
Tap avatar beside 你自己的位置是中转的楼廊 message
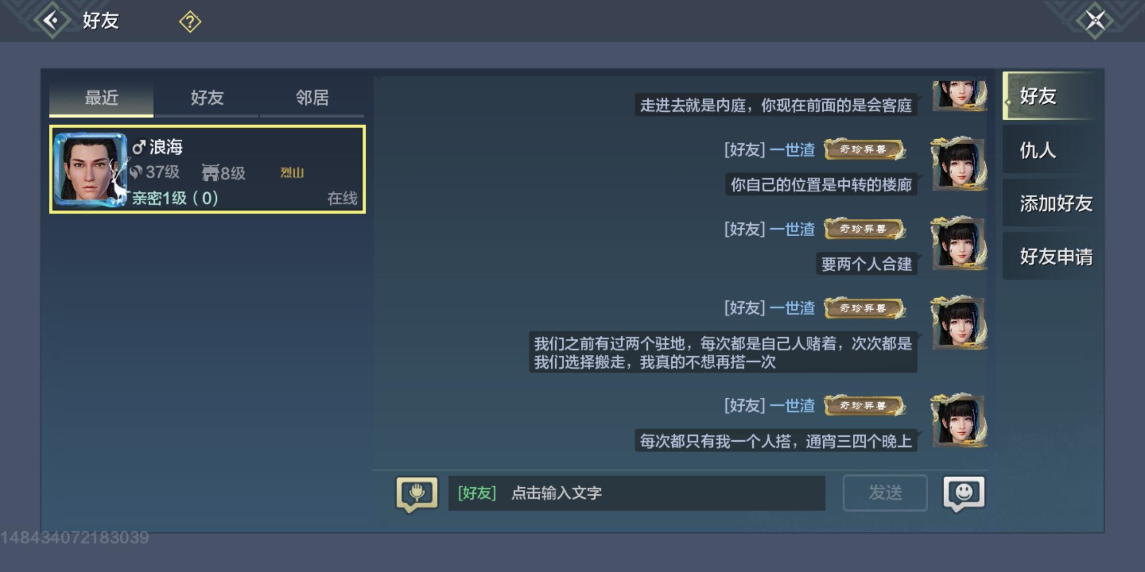(959, 164)
